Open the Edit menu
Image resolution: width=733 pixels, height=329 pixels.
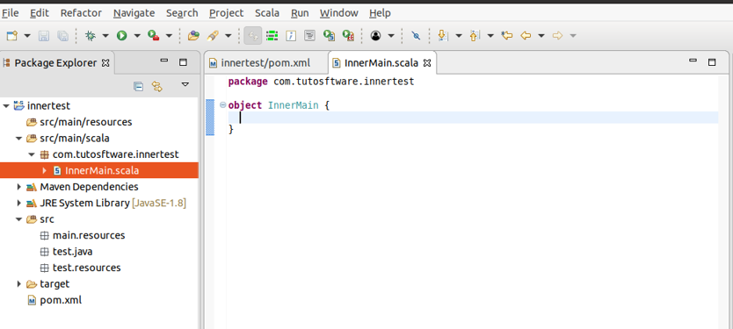[40, 13]
